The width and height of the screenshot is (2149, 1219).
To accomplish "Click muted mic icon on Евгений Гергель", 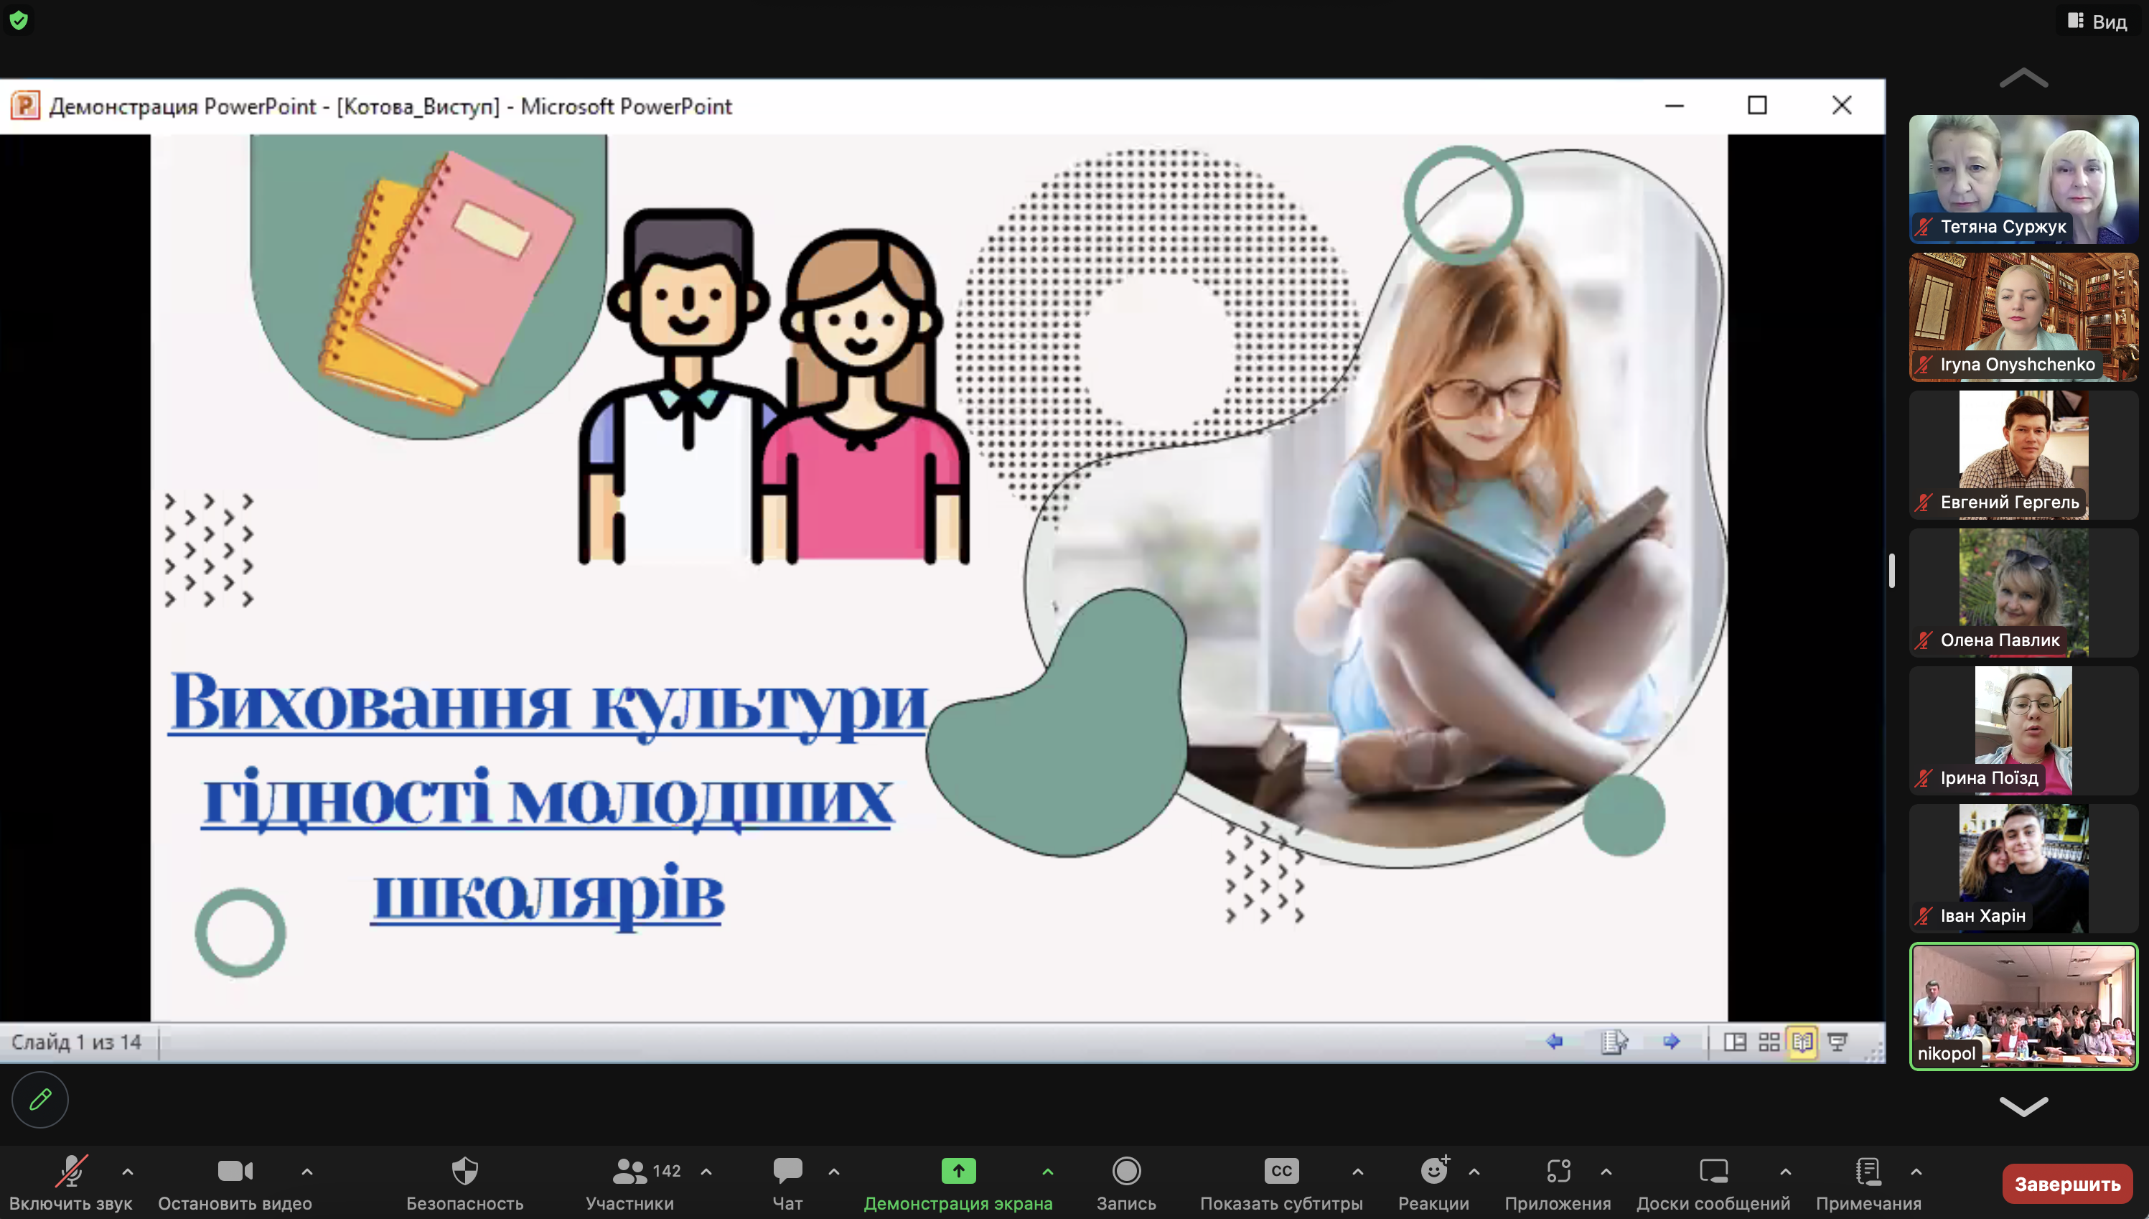I will tap(1924, 503).
